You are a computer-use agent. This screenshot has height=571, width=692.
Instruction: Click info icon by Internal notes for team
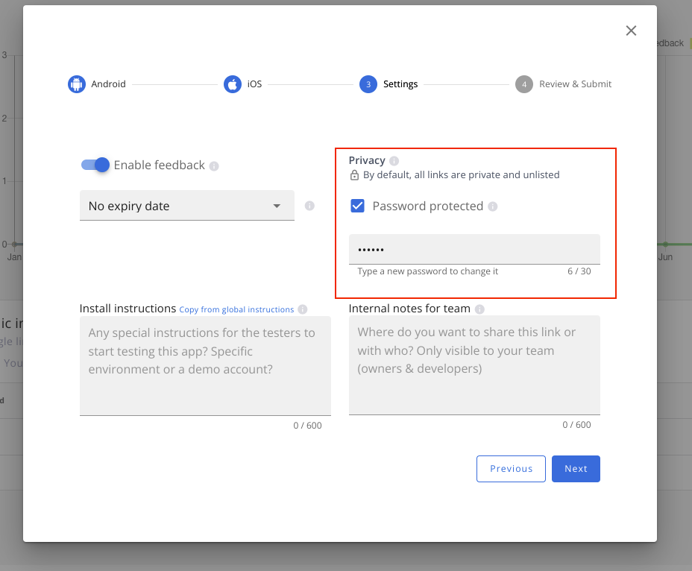pyautogui.click(x=479, y=309)
